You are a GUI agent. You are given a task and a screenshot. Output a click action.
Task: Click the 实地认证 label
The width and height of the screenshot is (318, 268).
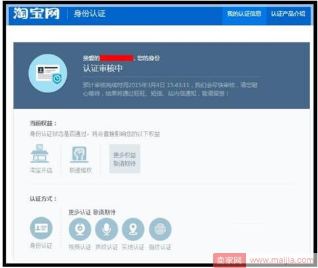pyautogui.click(x=133, y=247)
